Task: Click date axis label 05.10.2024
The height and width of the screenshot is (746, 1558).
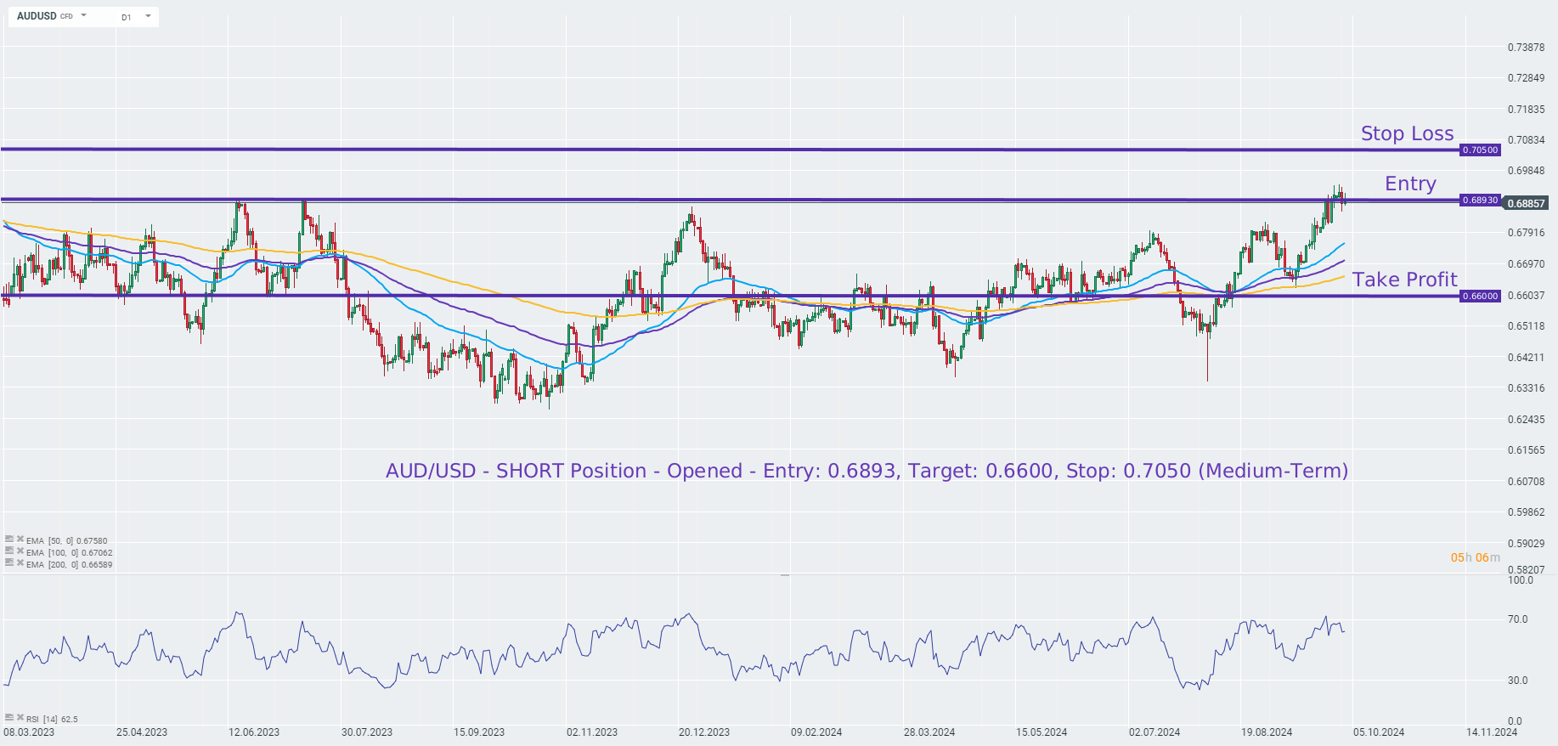Action: pos(1379,732)
